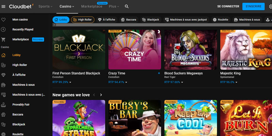Expand RTP 99.29% details arrow
Viewport: 272px width, 136px height.
point(70,82)
